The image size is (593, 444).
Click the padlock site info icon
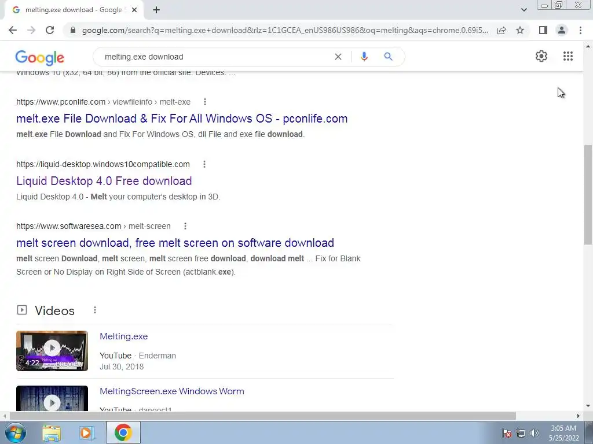pyautogui.click(x=73, y=30)
